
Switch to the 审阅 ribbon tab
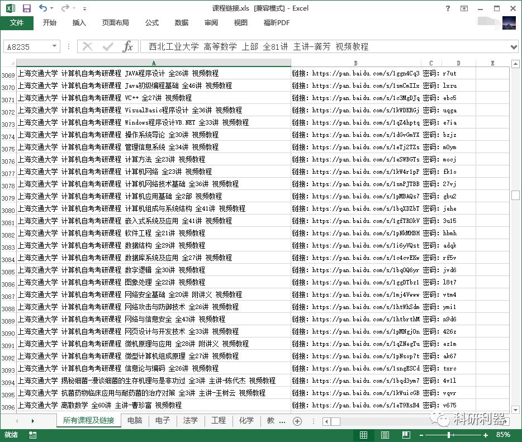tap(211, 23)
